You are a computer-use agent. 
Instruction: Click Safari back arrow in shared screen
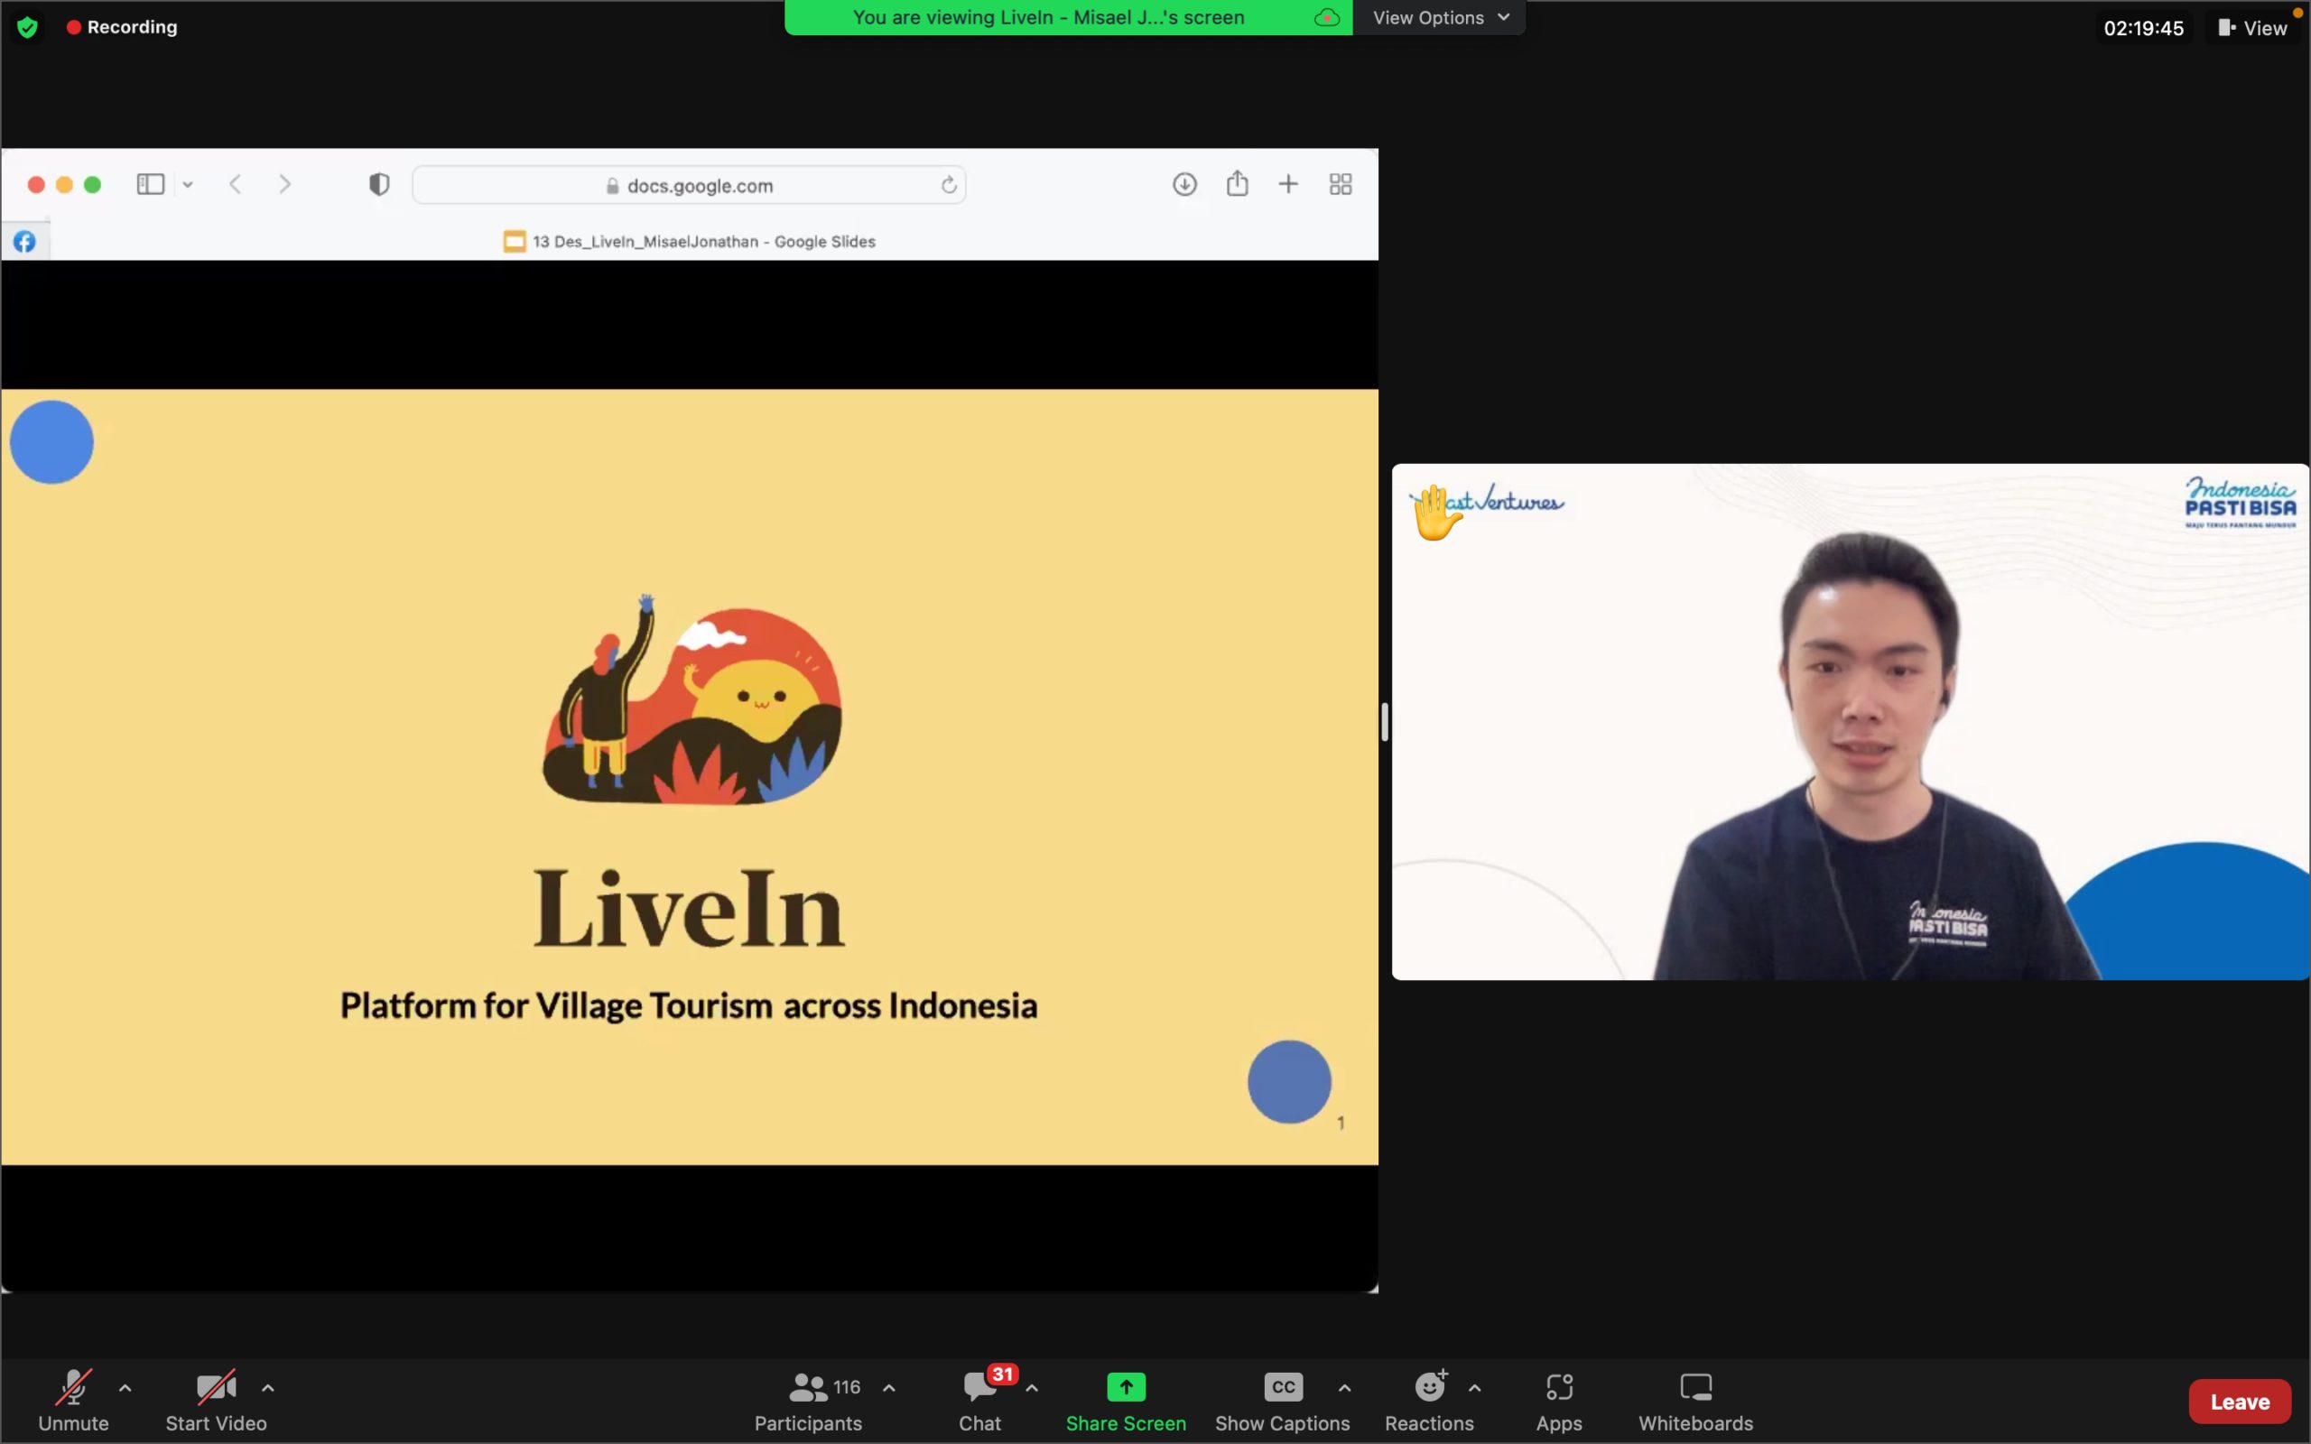tap(235, 184)
